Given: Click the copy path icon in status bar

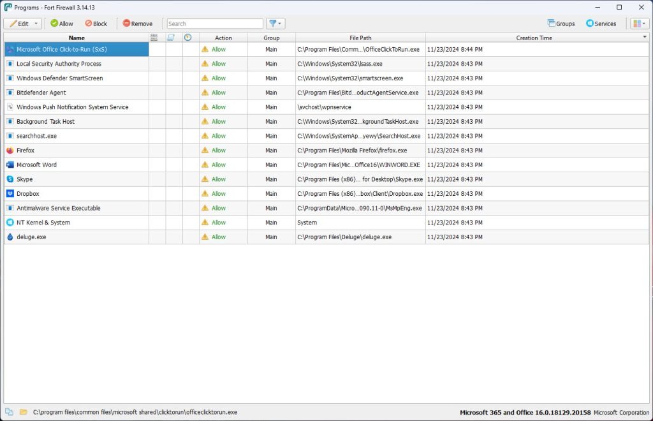Looking at the screenshot, I should 9,412.
